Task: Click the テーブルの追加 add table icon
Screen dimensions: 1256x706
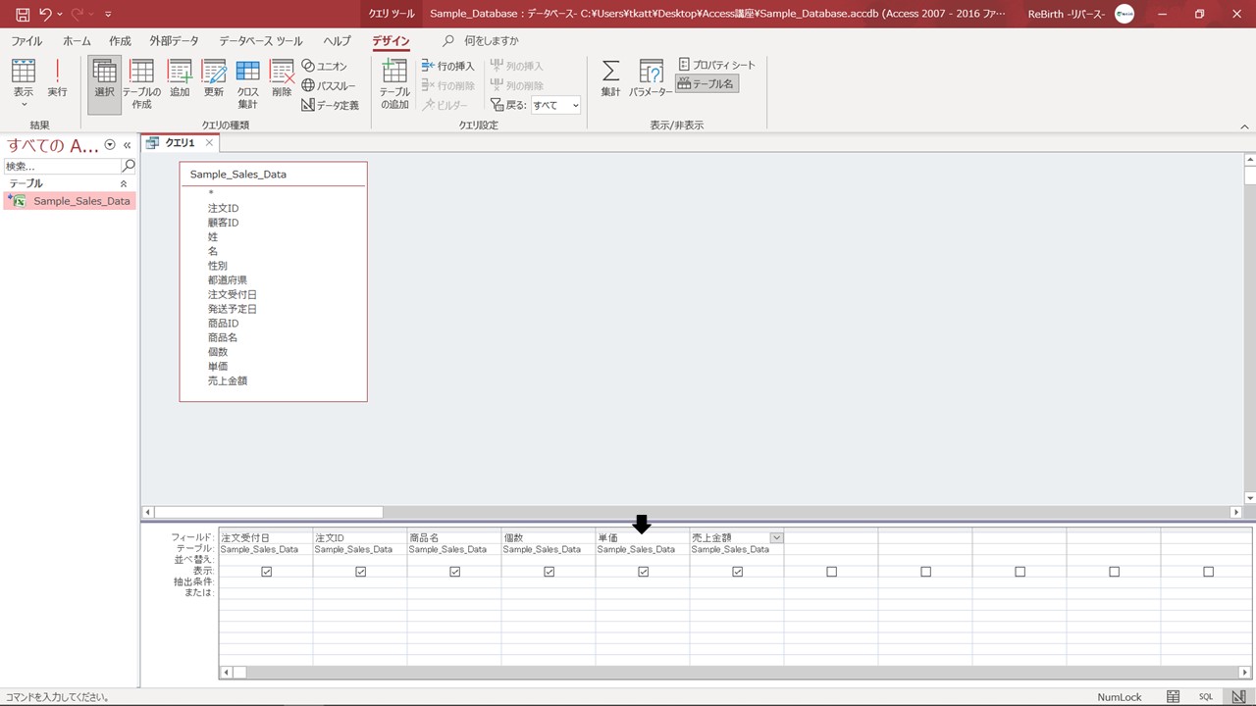Action: click(394, 82)
